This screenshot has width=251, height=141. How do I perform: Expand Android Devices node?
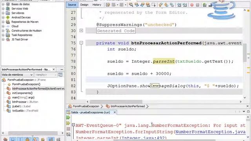point(3,17)
